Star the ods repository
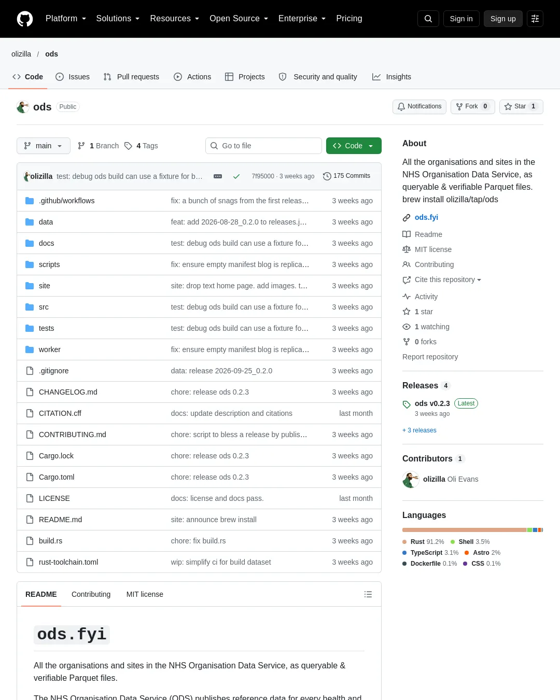 coord(521,106)
